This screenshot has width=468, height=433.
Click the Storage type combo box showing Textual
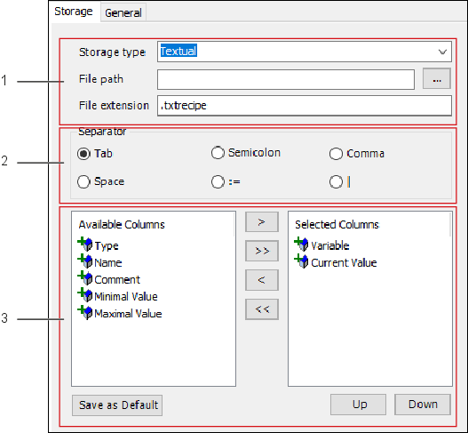305,52
